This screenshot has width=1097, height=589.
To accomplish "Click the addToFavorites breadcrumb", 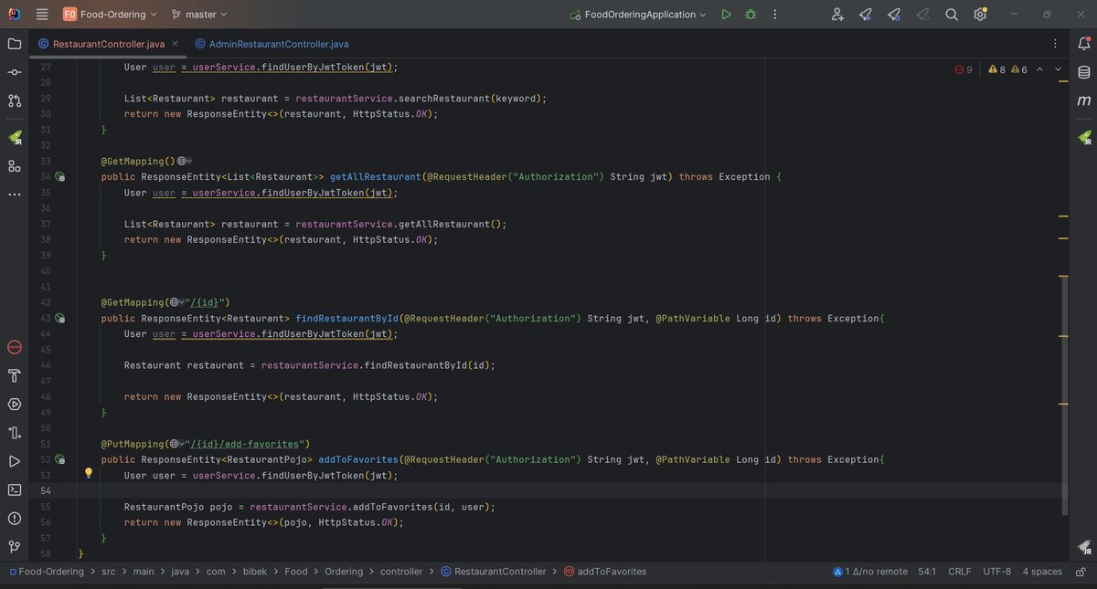I will (605, 572).
